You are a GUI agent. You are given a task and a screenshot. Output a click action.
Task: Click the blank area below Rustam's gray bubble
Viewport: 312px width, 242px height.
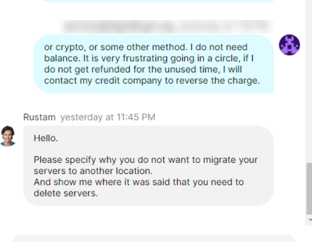pos(148,219)
